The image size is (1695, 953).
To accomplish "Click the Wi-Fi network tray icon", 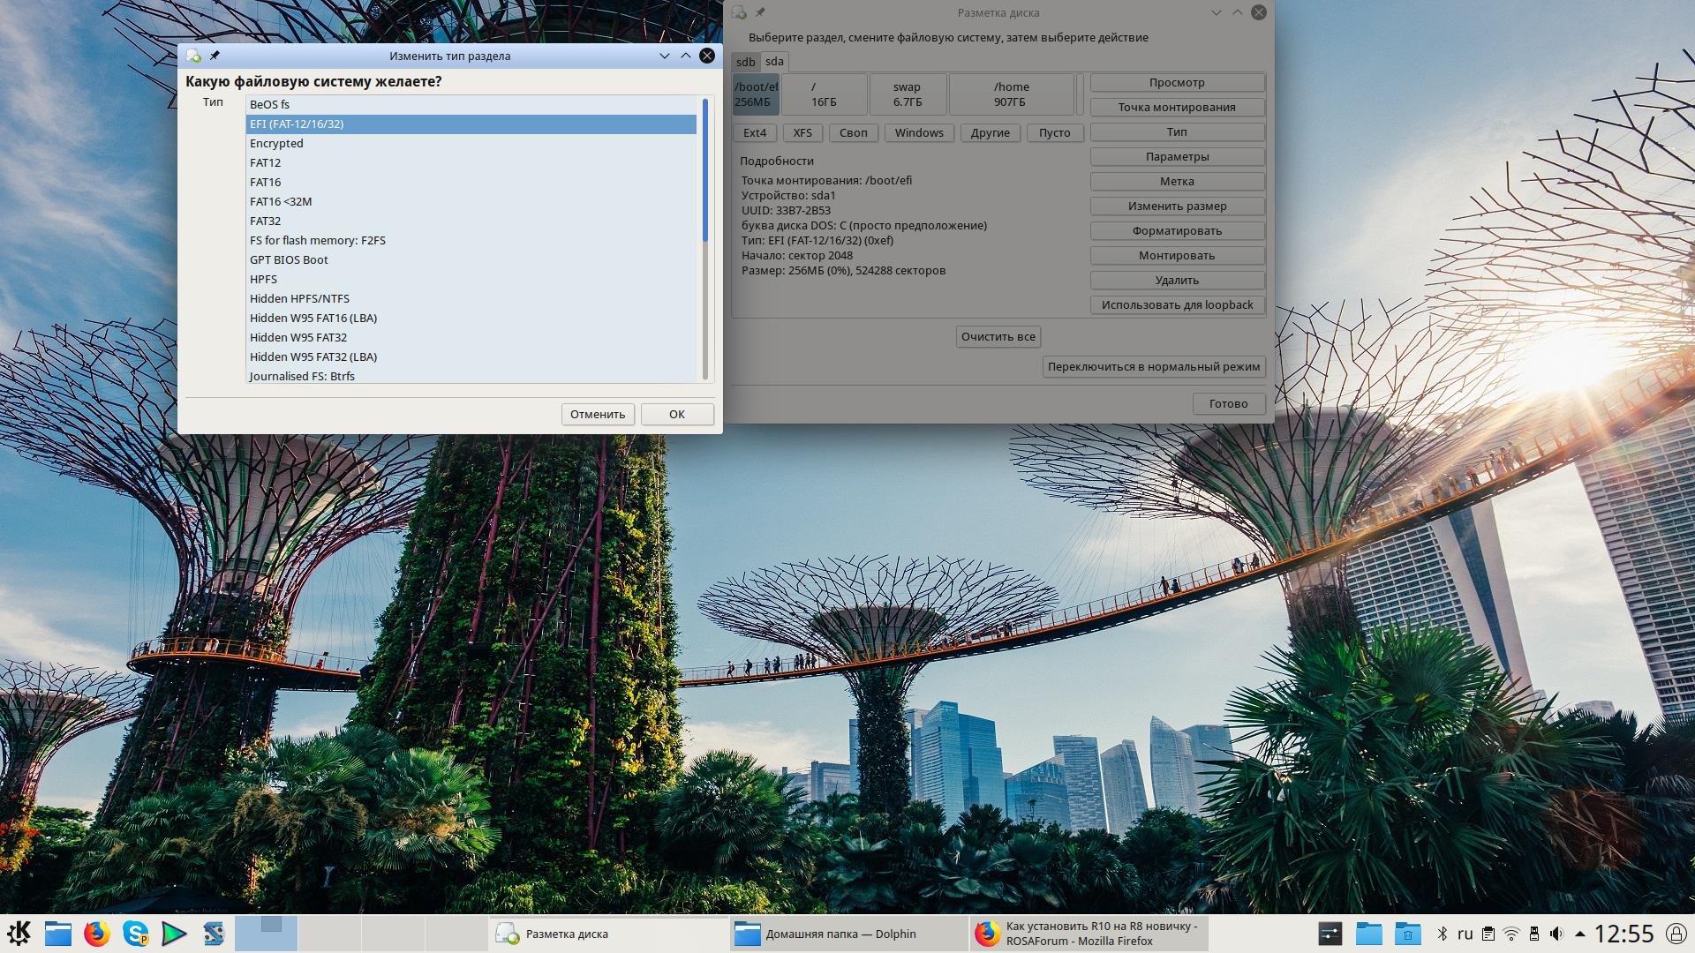I will pyautogui.click(x=1510, y=934).
